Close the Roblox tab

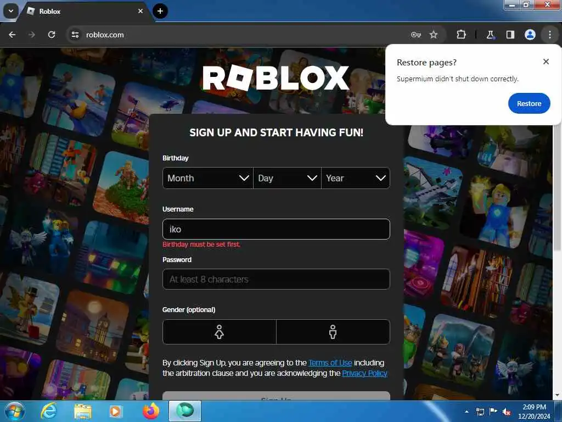[x=140, y=11]
